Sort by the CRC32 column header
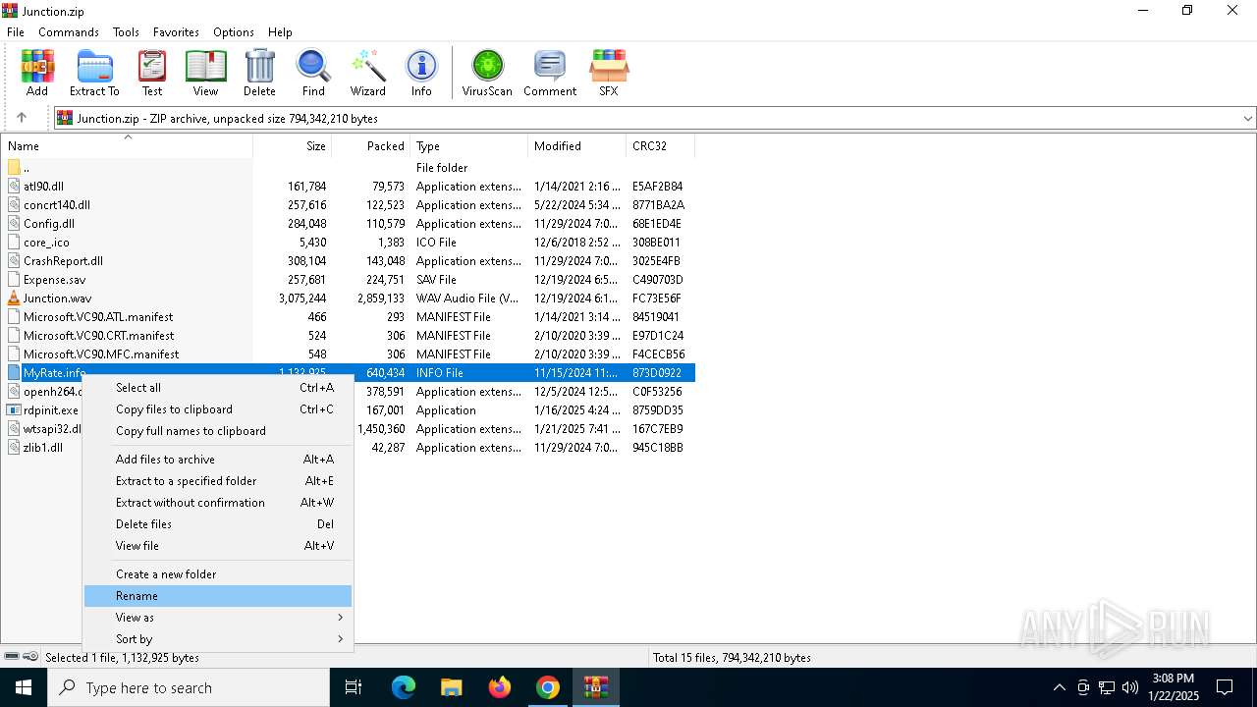 tap(661, 145)
